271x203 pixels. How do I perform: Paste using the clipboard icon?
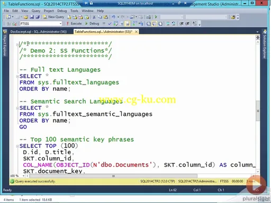tap(106, 17)
